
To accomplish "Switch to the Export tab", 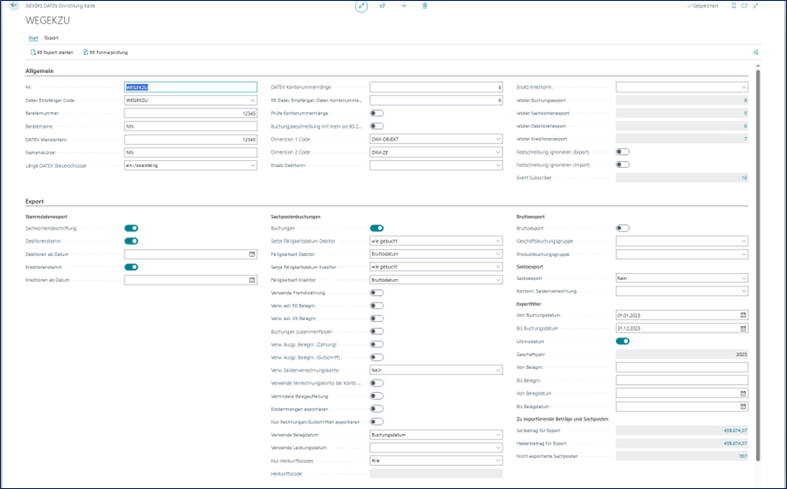I will coord(52,38).
